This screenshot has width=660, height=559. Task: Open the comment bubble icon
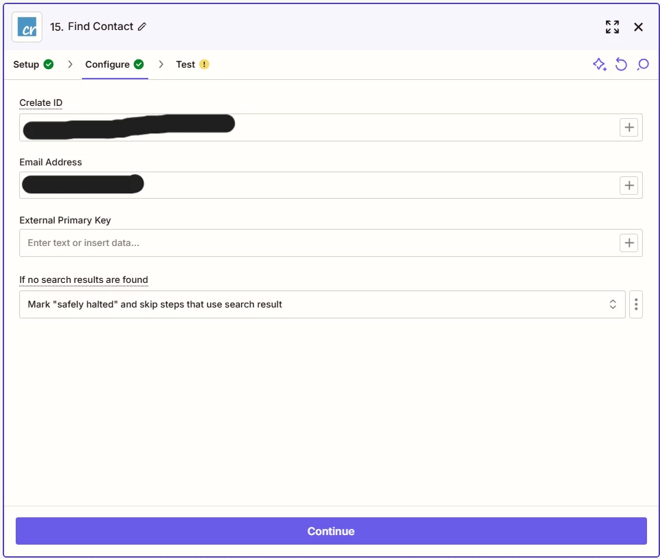coord(643,64)
